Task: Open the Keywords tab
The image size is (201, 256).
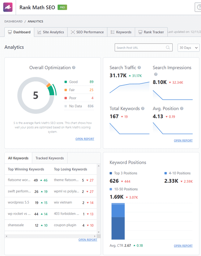Action: click(x=121, y=32)
